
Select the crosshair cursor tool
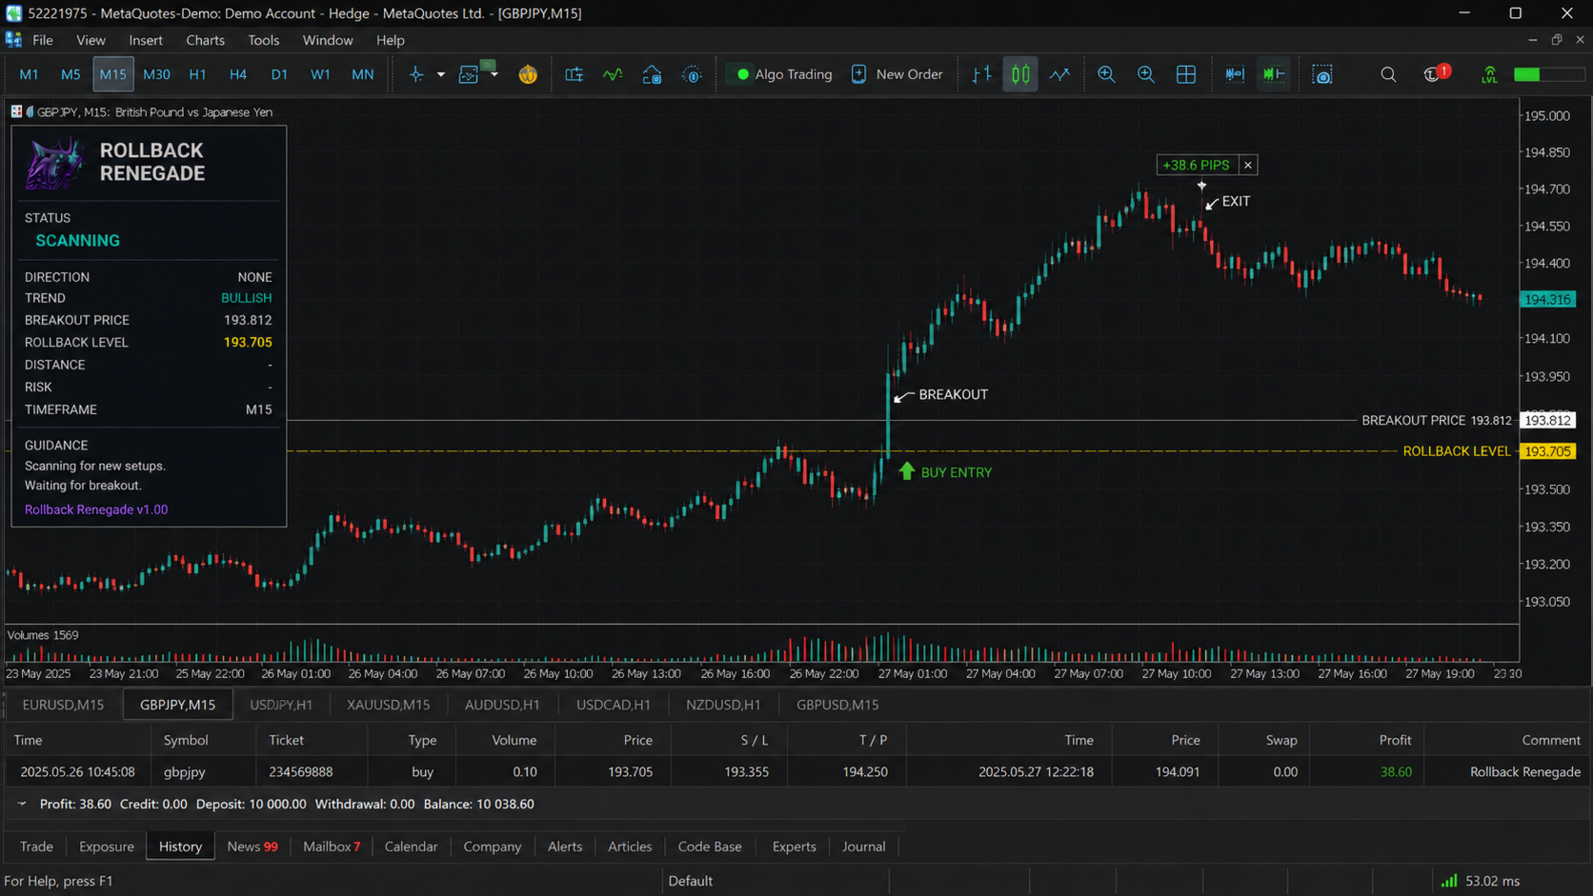pyautogui.click(x=416, y=74)
